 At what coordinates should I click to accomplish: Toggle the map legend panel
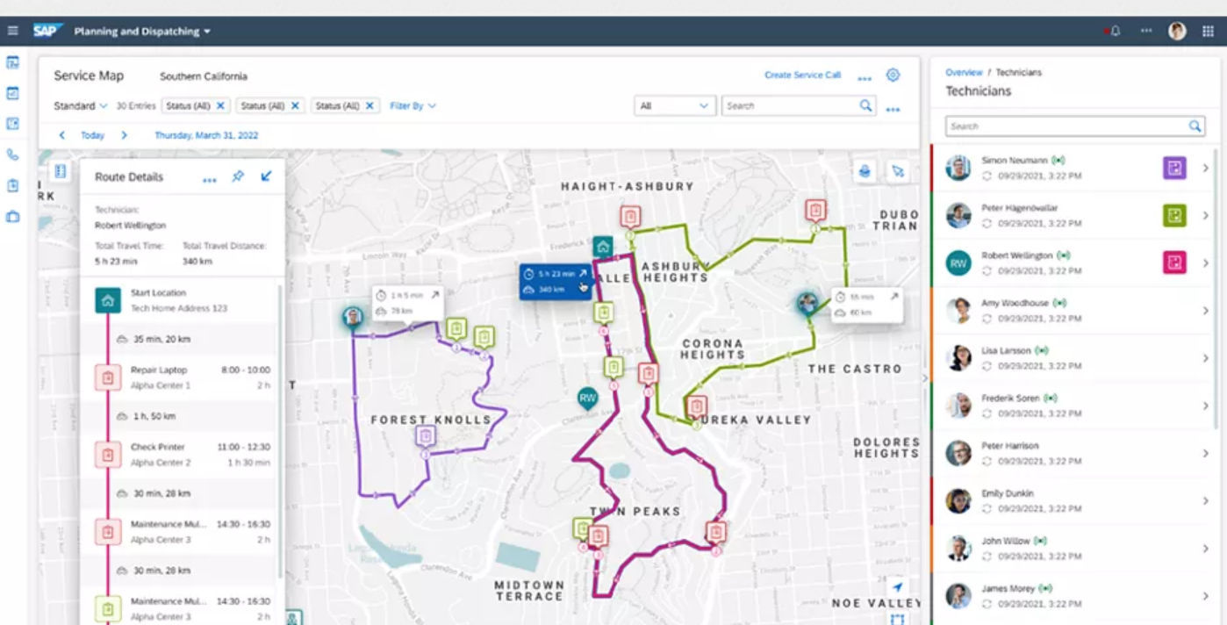coord(59,172)
